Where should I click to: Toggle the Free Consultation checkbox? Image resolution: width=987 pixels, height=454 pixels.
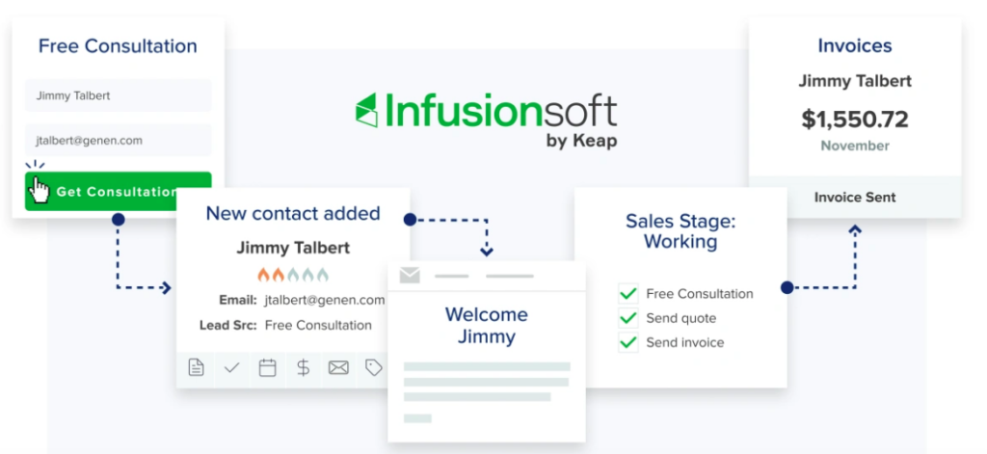click(x=628, y=293)
